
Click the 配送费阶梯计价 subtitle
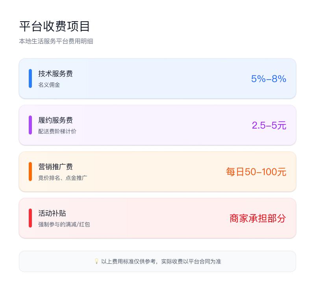[57, 131]
